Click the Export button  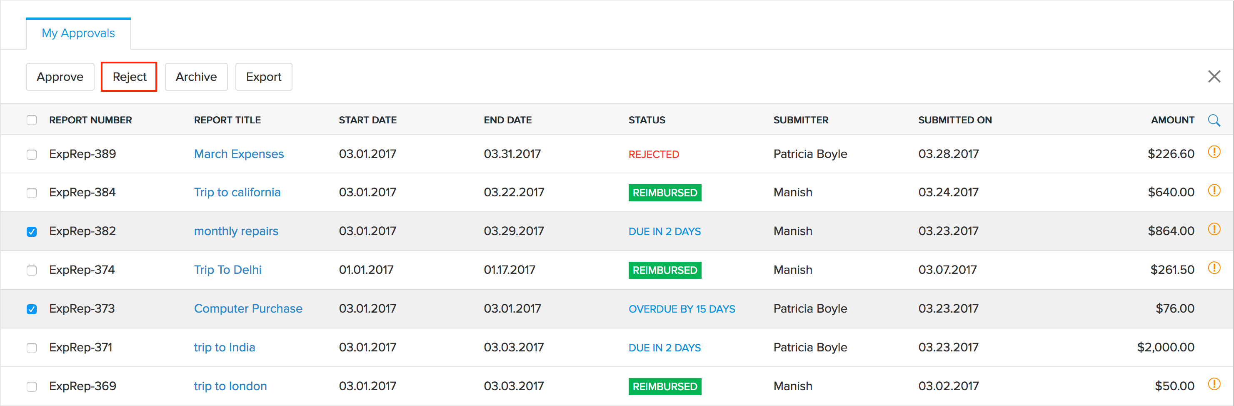[x=263, y=76]
